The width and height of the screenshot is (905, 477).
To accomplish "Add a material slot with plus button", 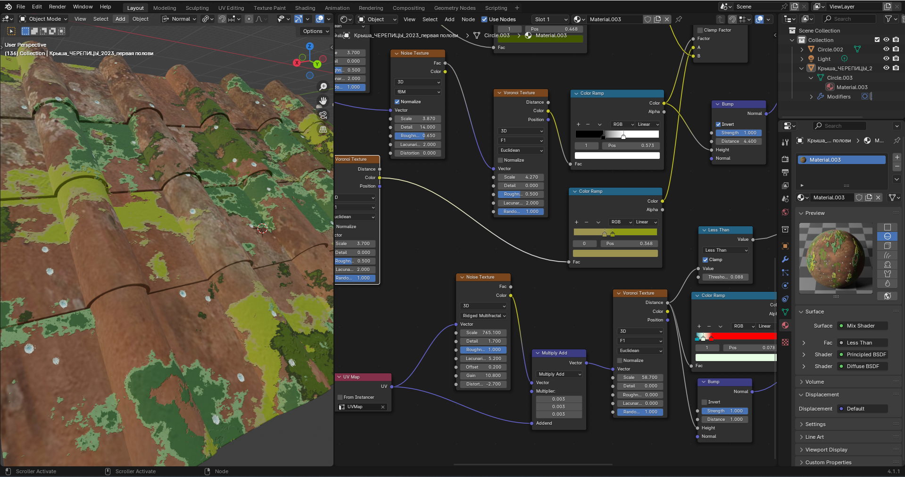I will (x=897, y=157).
